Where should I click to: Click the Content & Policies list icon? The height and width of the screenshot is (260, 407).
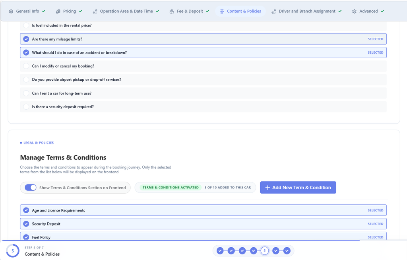click(x=222, y=12)
